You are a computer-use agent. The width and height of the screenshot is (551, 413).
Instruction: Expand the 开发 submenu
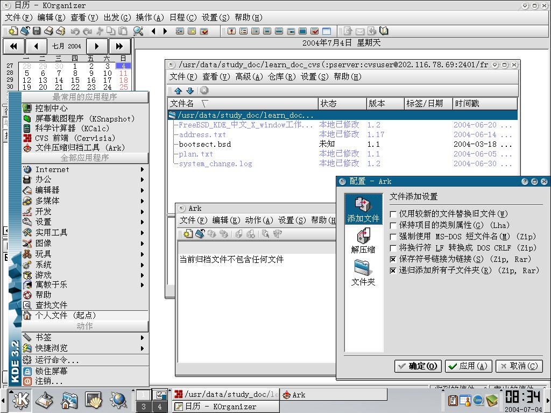click(x=86, y=211)
